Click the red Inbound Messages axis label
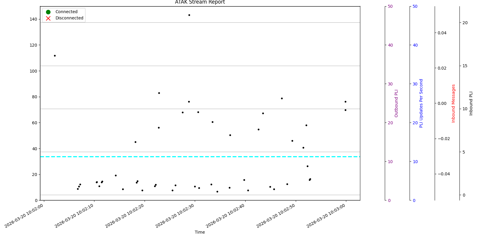 pyautogui.click(x=454, y=103)
